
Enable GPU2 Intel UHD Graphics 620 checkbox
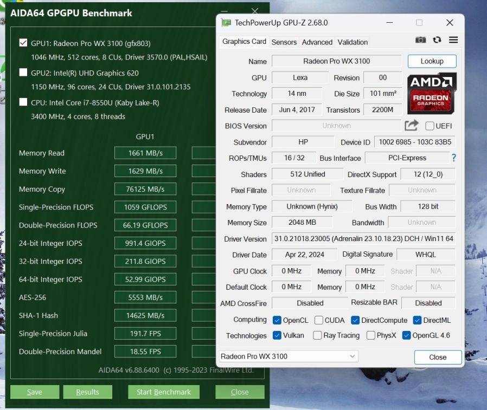23,73
